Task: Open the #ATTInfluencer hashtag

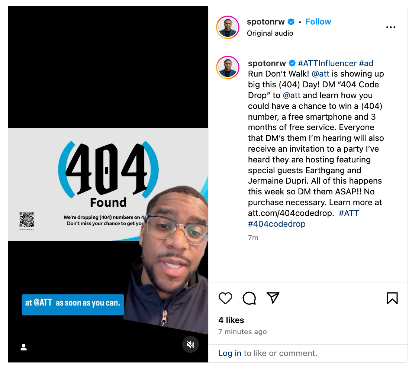Action: [327, 63]
